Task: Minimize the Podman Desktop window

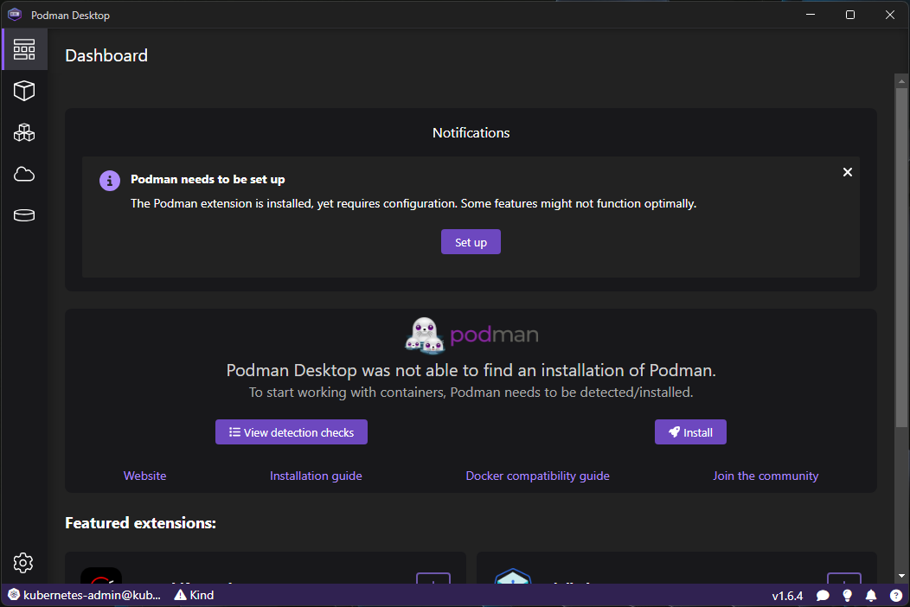Action: pyautogui.click(x=811, y=15)
